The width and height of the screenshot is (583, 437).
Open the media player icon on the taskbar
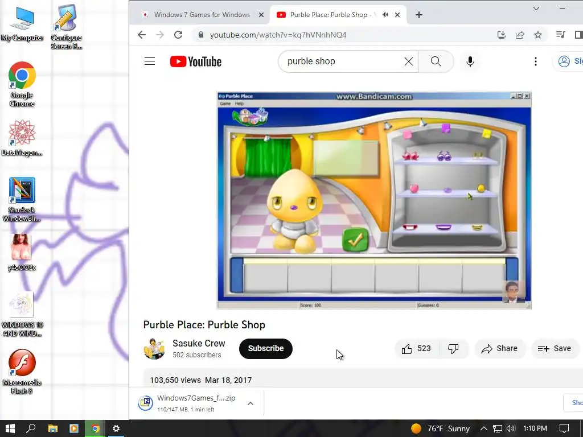74,428
